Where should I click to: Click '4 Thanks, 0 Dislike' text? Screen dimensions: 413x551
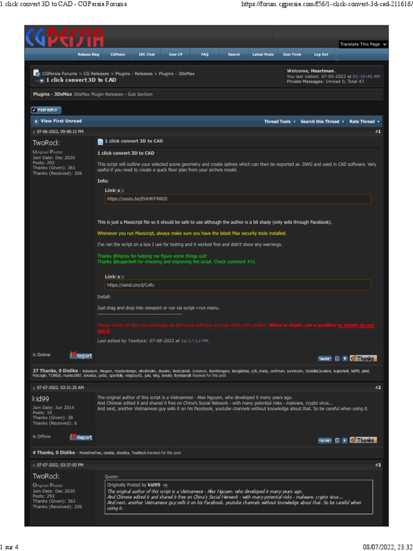(x=54, y=453)
